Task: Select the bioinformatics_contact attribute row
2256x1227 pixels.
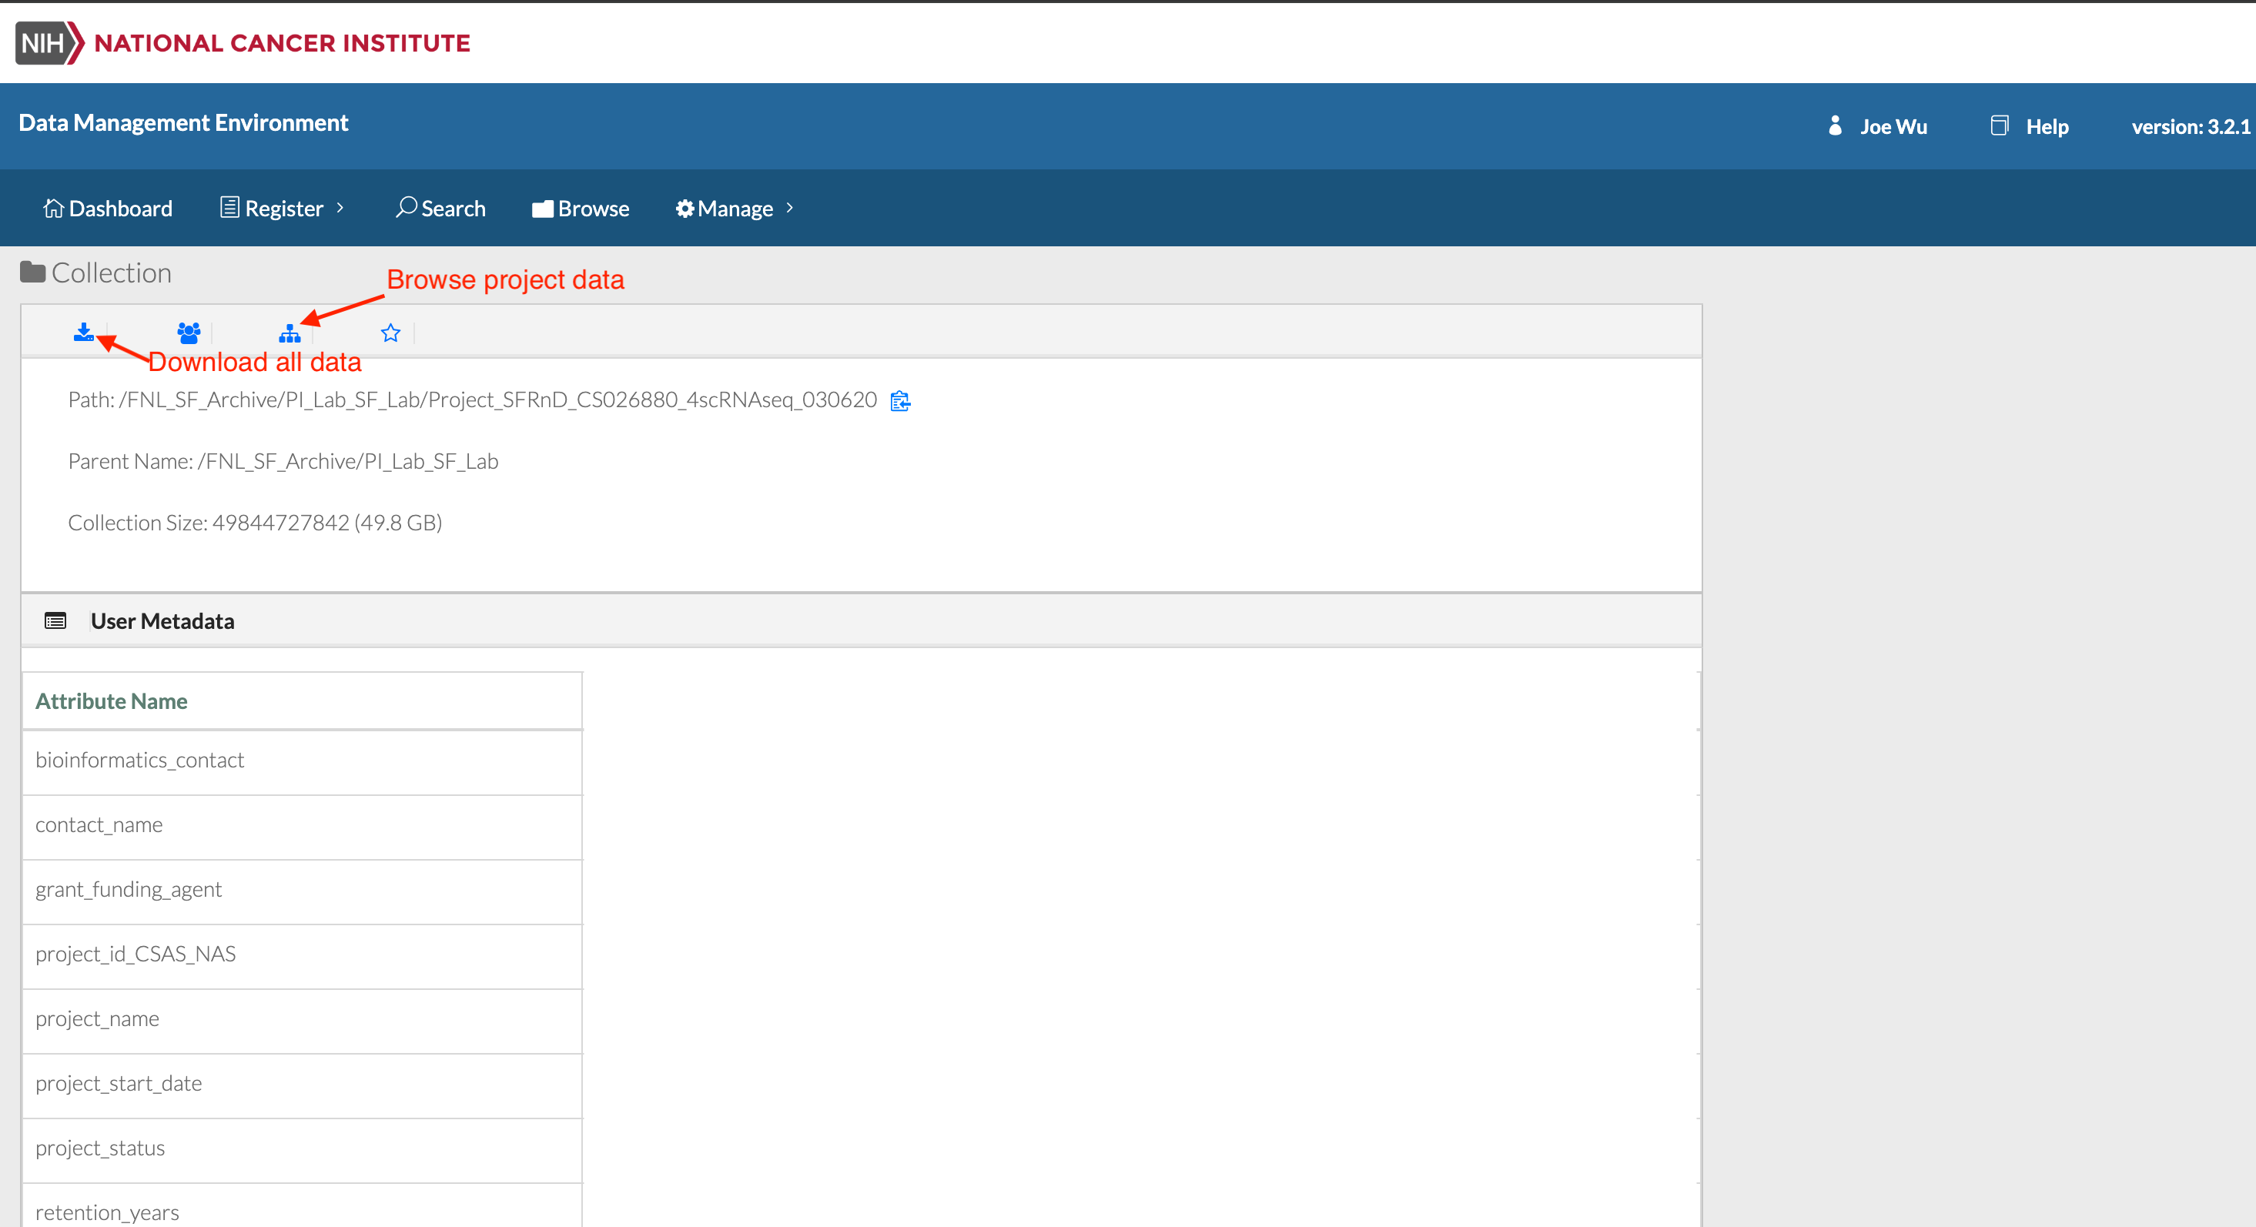Action: click(140, 761)
